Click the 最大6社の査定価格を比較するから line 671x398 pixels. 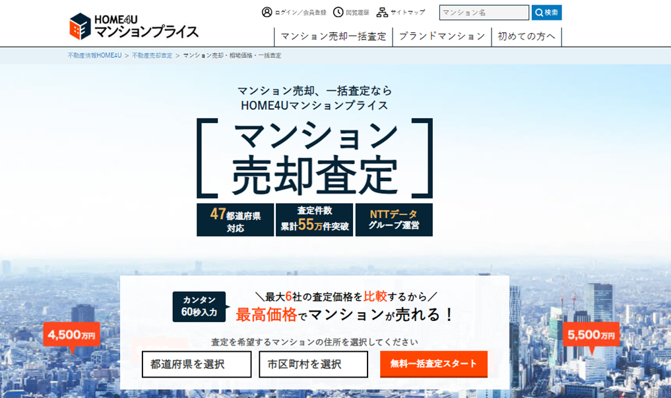pyautogui.click(x=346, y=297)
